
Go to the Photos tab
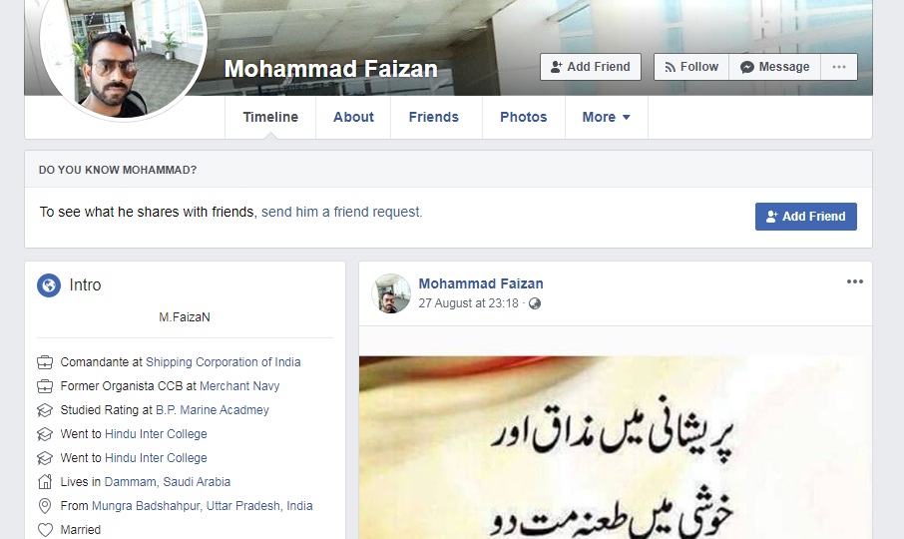click(524, 117)
